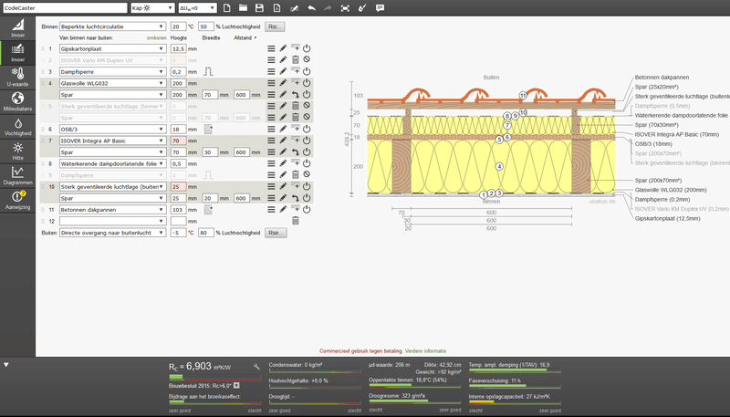Re-enable the disabled Dampfsperre layer 9
This screenshot has width=730, height=417.
tap(307, 175)
